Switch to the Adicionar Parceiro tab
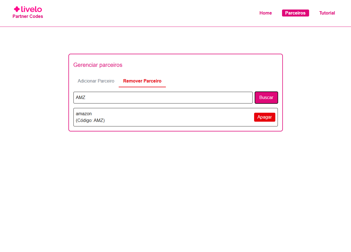Image resolution: width=351 pixels, height=252 pixels. 96,81
